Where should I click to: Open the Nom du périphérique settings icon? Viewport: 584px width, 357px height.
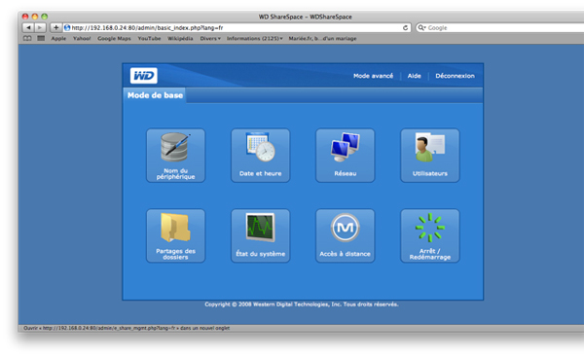click(x=175, y=156)
